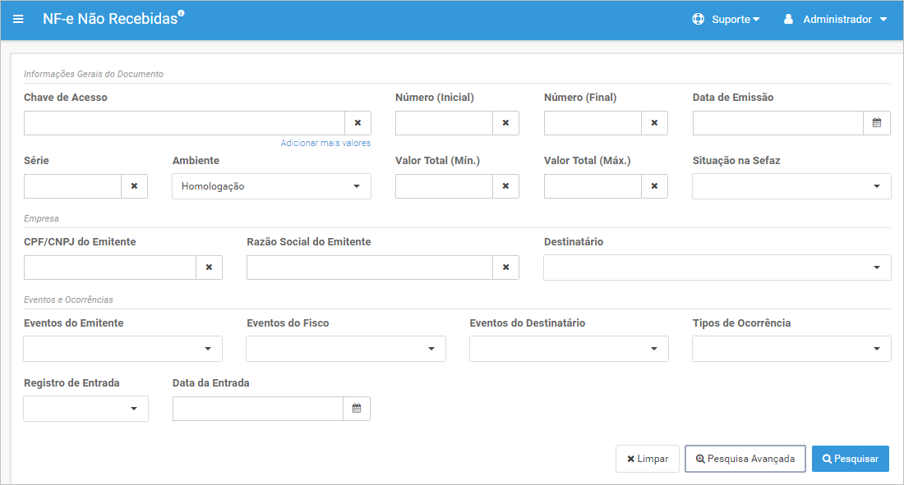Clear the Número (Inicial) field
904x485 pixels.
click(x=505, y=123)
